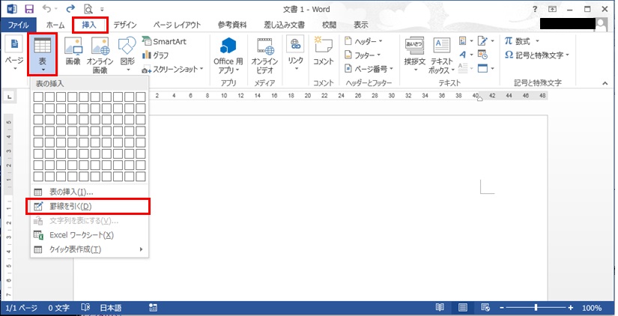Click the user account avatar icon

[x=601, y=24]
